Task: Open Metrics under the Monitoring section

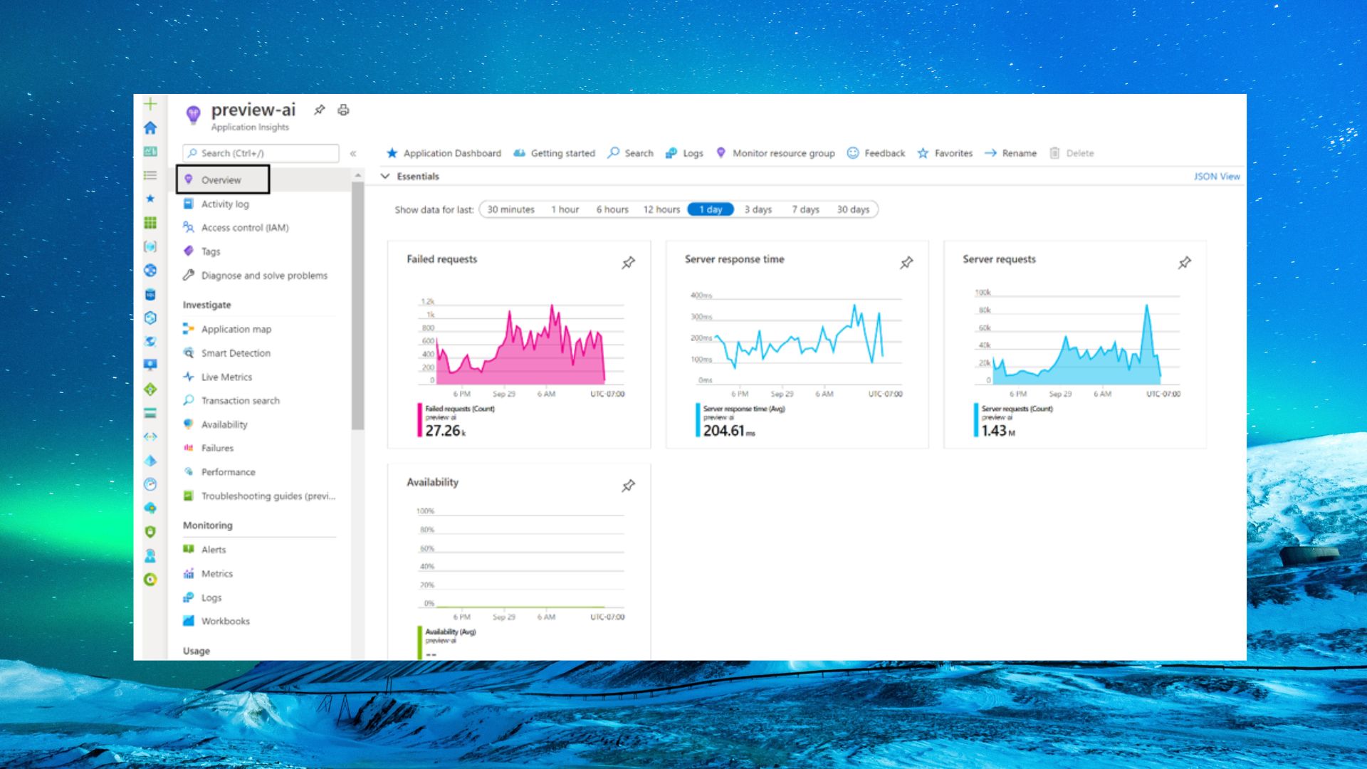Action: coord(216,573)
